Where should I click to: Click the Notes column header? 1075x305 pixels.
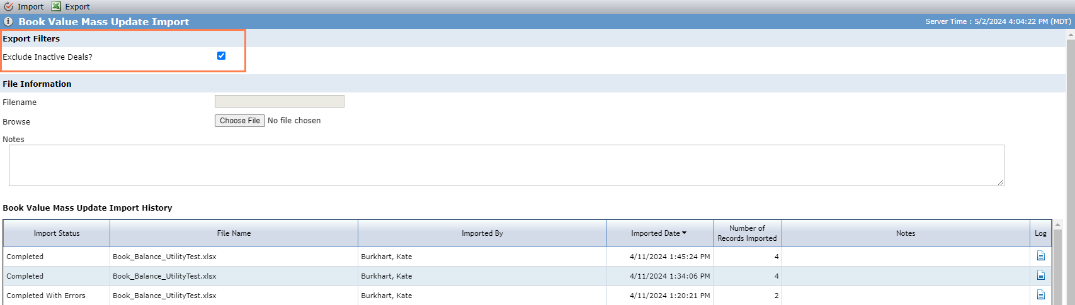click(906, 233)
